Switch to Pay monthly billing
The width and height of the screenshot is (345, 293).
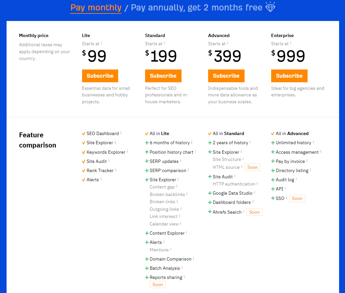96,8
